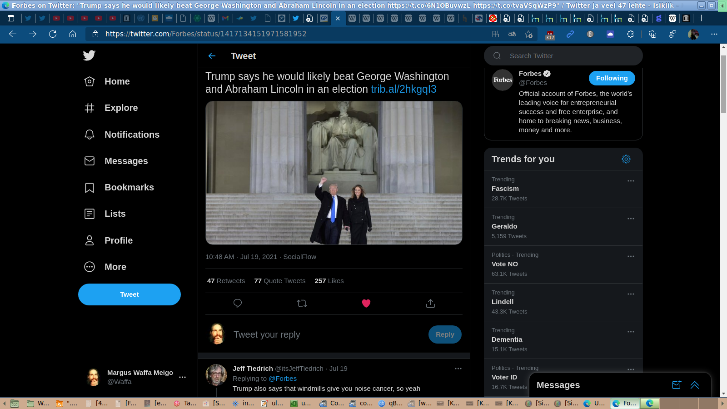Click the retweet arrows icon

[302, 303]
